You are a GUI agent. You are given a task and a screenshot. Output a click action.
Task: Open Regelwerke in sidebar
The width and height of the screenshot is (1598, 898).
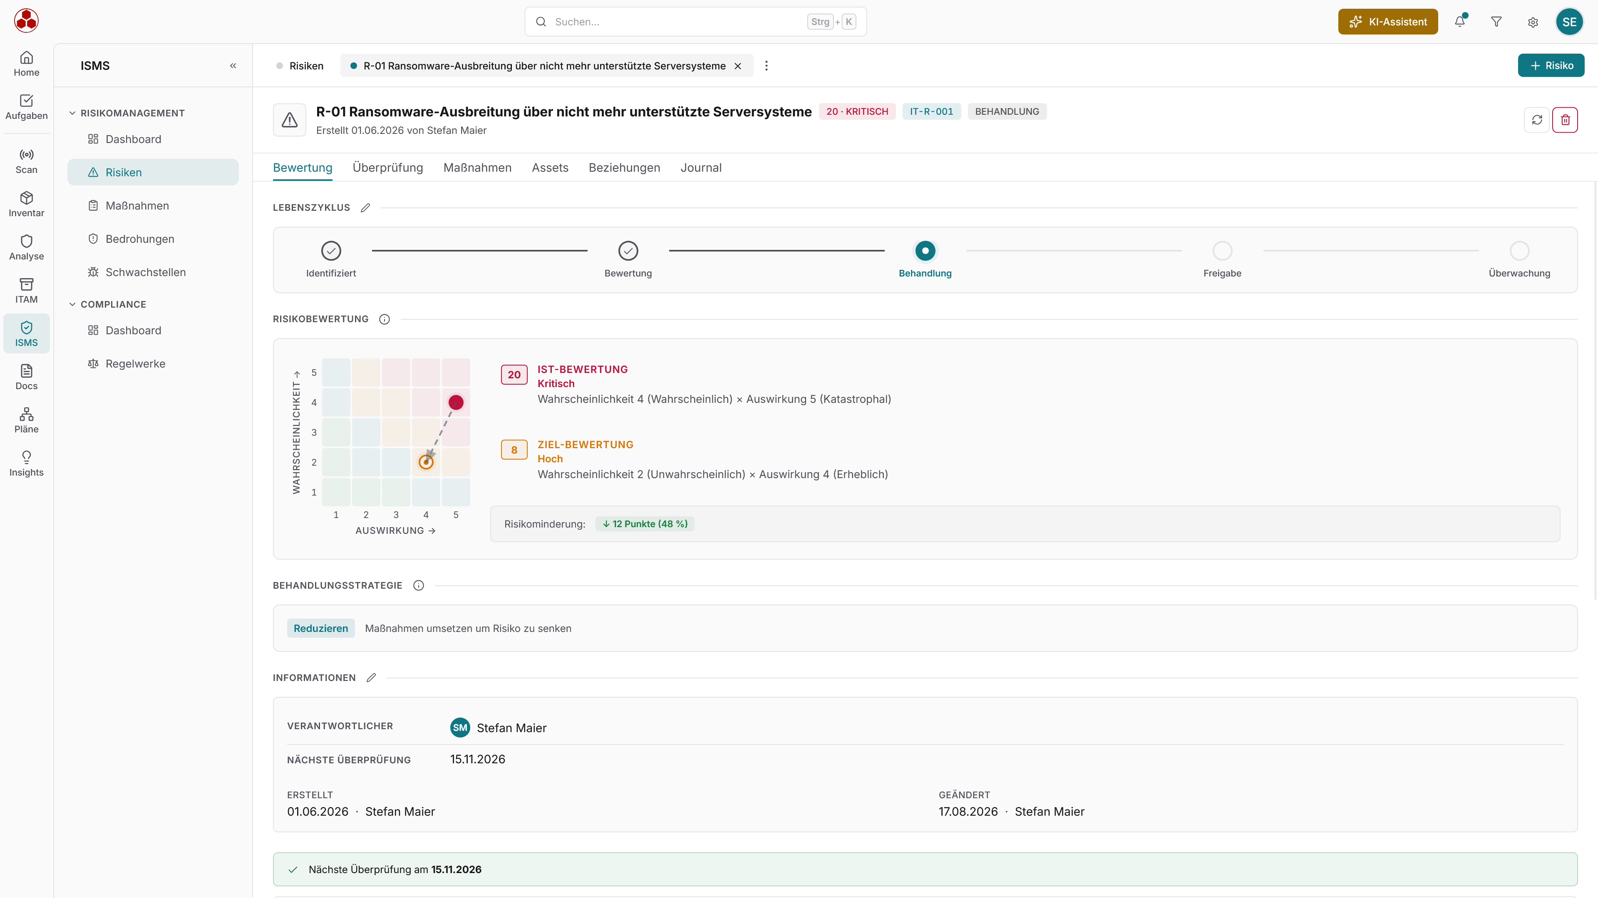tap(153, 364)
